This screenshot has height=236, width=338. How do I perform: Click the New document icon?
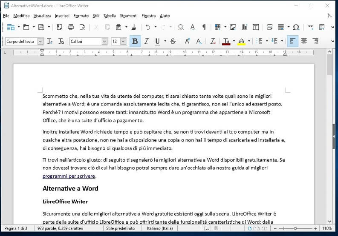[11, 27]
